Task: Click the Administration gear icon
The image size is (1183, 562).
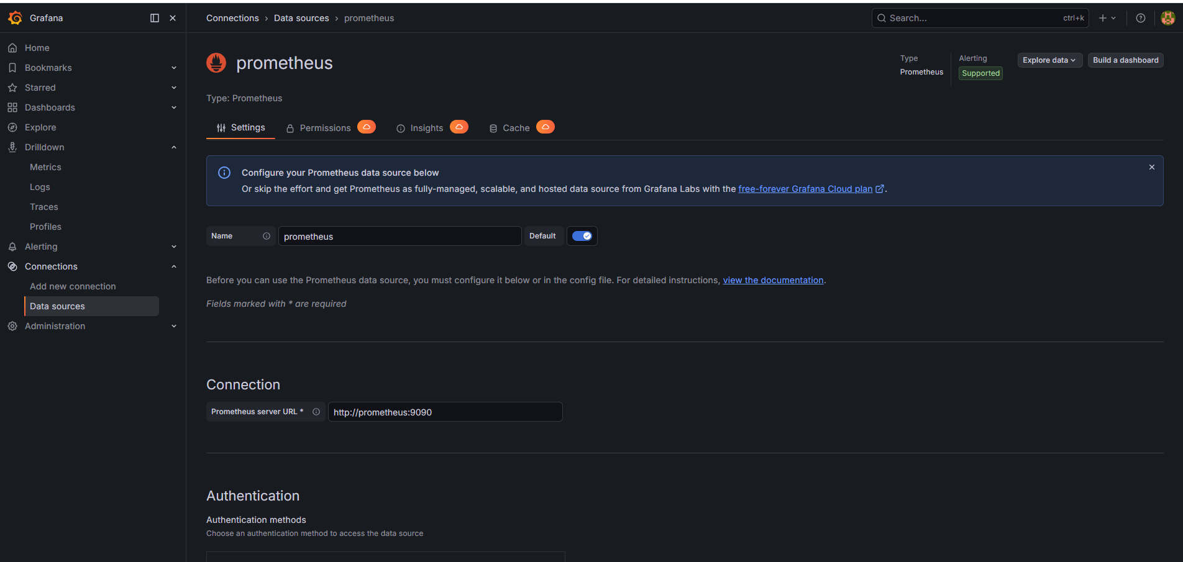Action: pos(12,326)
